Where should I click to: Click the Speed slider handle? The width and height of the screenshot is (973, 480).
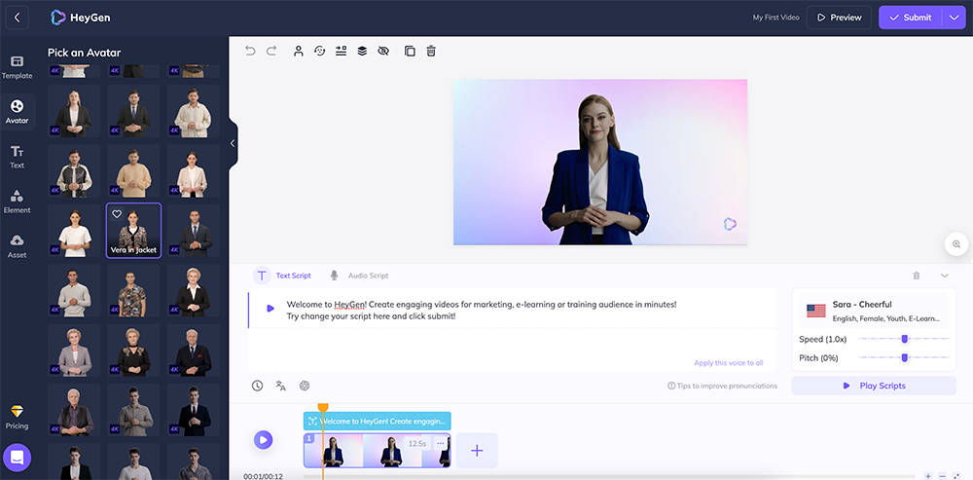(x=905, y=339)
